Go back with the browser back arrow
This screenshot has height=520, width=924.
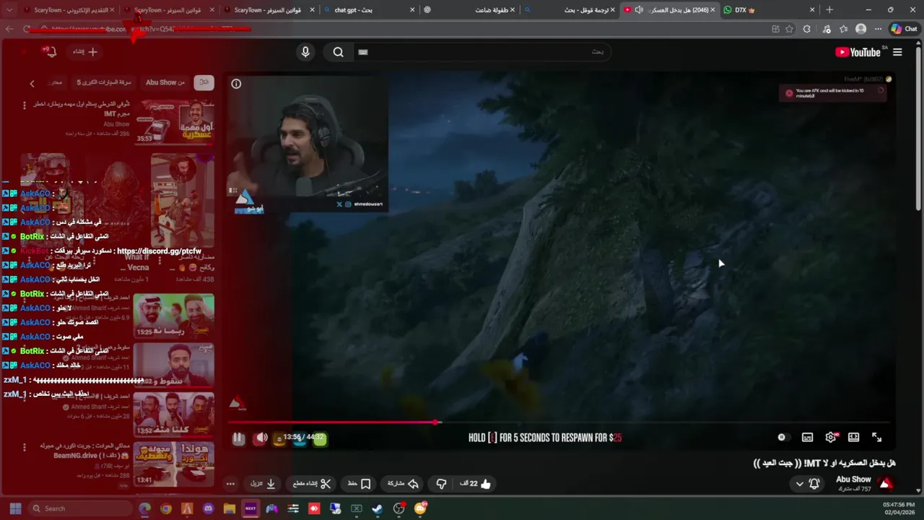coord(9,29)
